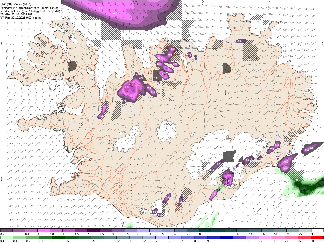Click the rain legend swatch labeled 9
Screen dimensions: 324x243
213,238
